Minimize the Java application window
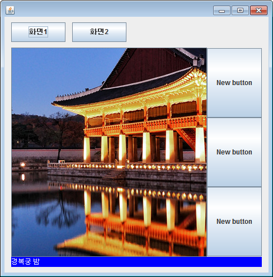Screen dimensions: 273x277 [222, 11]
